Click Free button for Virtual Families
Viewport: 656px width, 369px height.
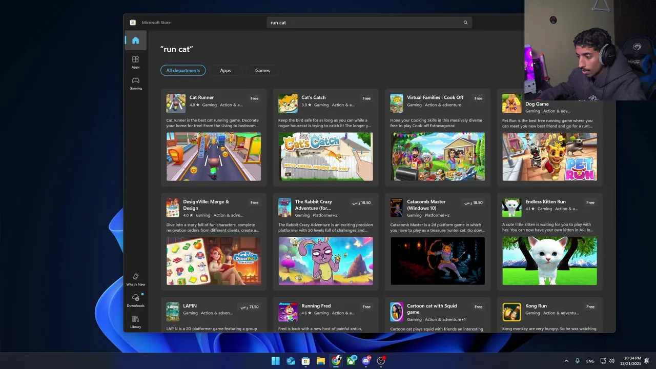(478, 98)
